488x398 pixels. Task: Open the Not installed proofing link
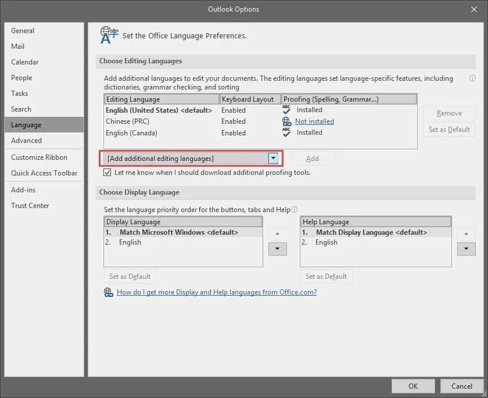click(314, 121)
